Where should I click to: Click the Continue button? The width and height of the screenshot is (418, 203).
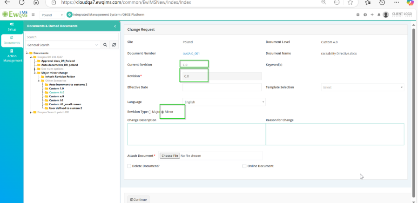coord(138,200)
